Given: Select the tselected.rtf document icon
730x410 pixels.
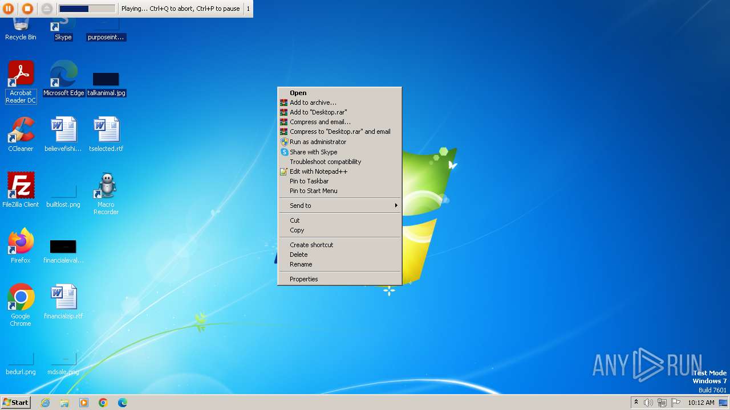Looking at the screenshot, I should click(106, 134).
